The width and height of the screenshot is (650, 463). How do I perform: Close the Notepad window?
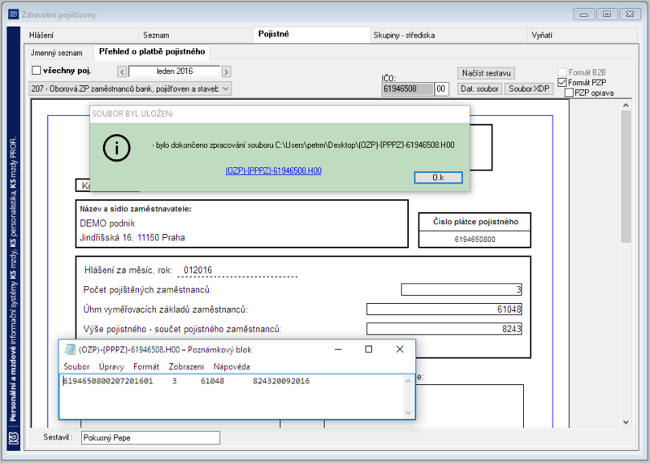400,349
